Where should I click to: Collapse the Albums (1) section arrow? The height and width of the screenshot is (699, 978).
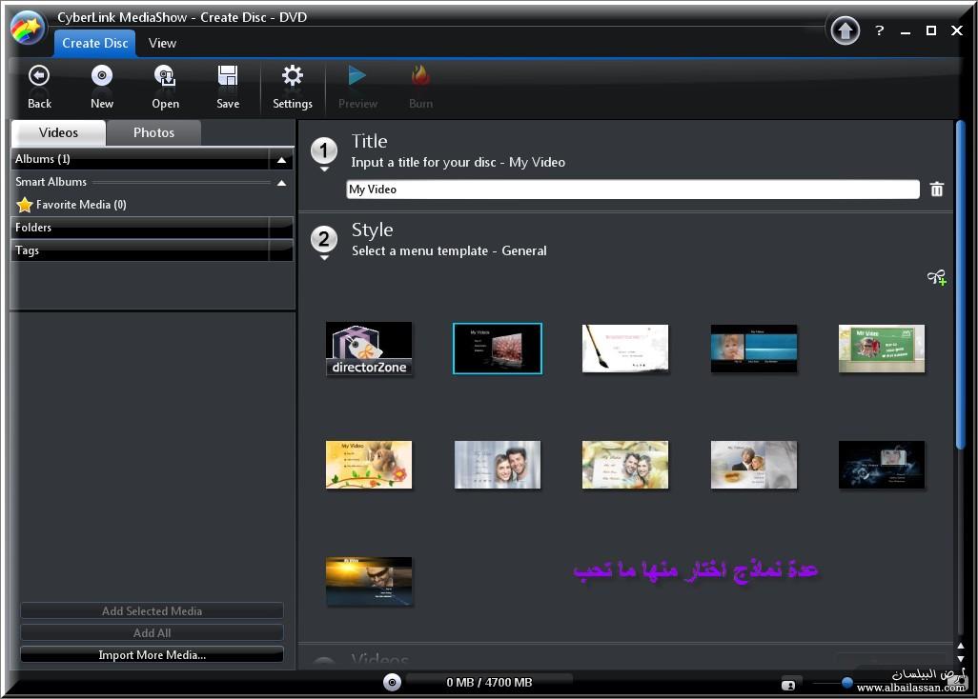point(281,160)
